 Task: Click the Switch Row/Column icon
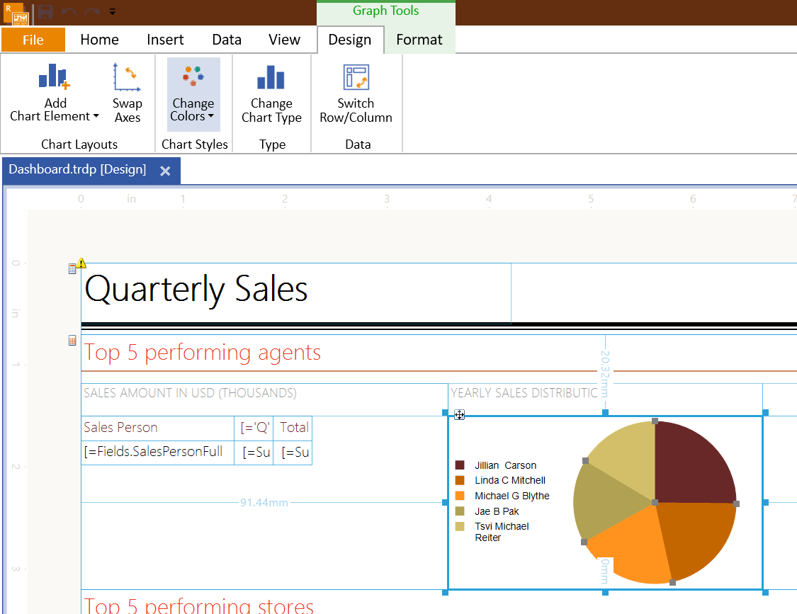[356, 77]
